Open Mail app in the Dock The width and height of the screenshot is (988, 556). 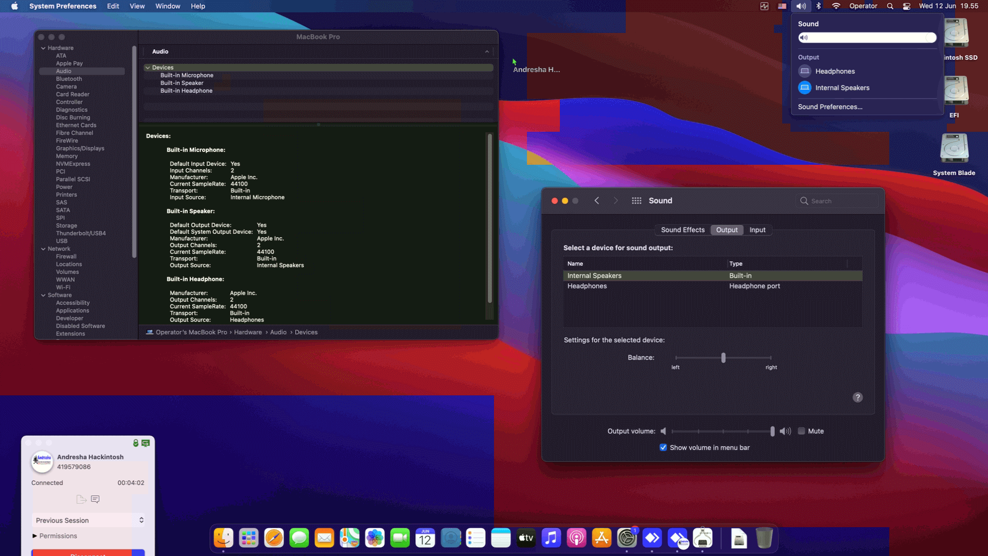pyautogui.click(x=324, y=538)
